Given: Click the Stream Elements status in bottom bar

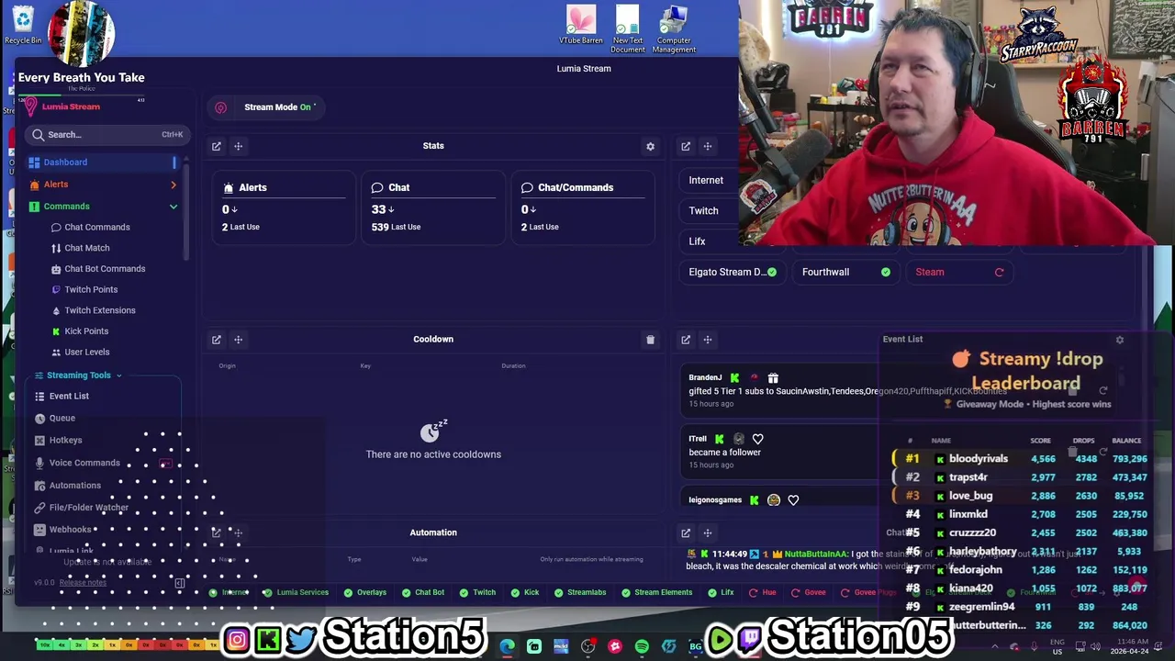Looking at the screenshot, I should click(x=656, y=593).
